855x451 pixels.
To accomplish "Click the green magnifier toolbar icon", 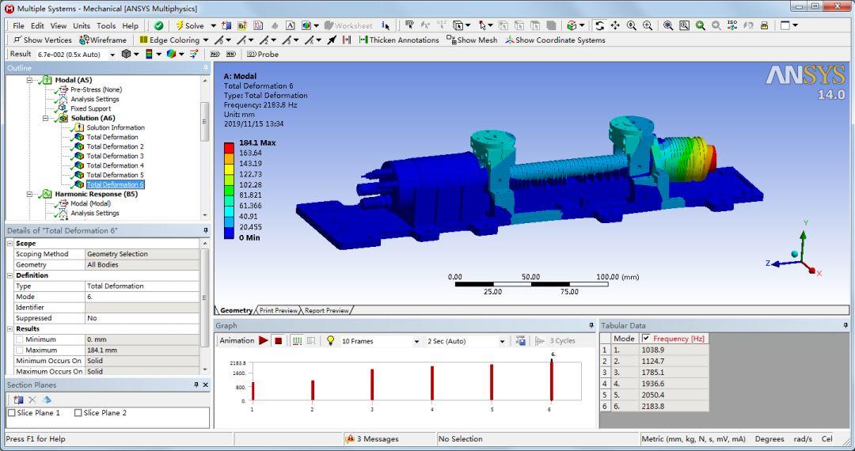I will 700,25.
